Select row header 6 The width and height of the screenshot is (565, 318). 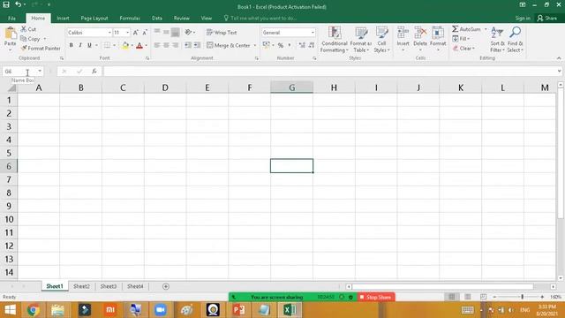point(9,166)
